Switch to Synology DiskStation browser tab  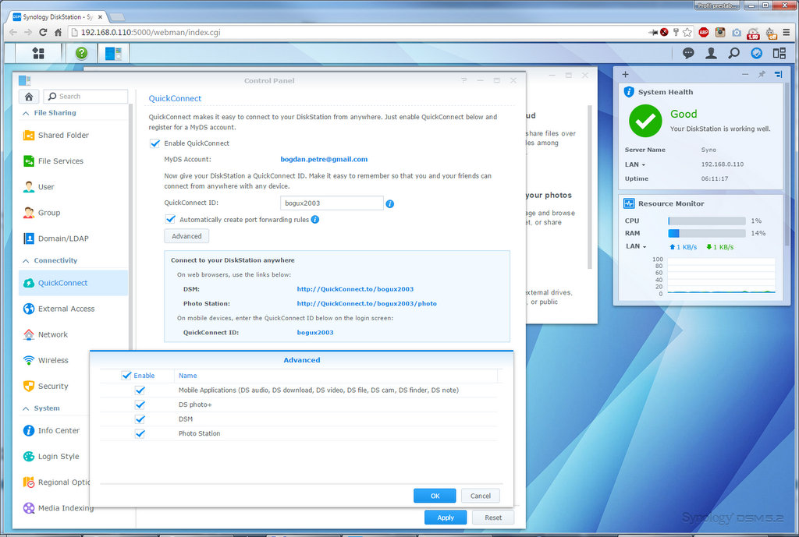(x=58, y=17)
